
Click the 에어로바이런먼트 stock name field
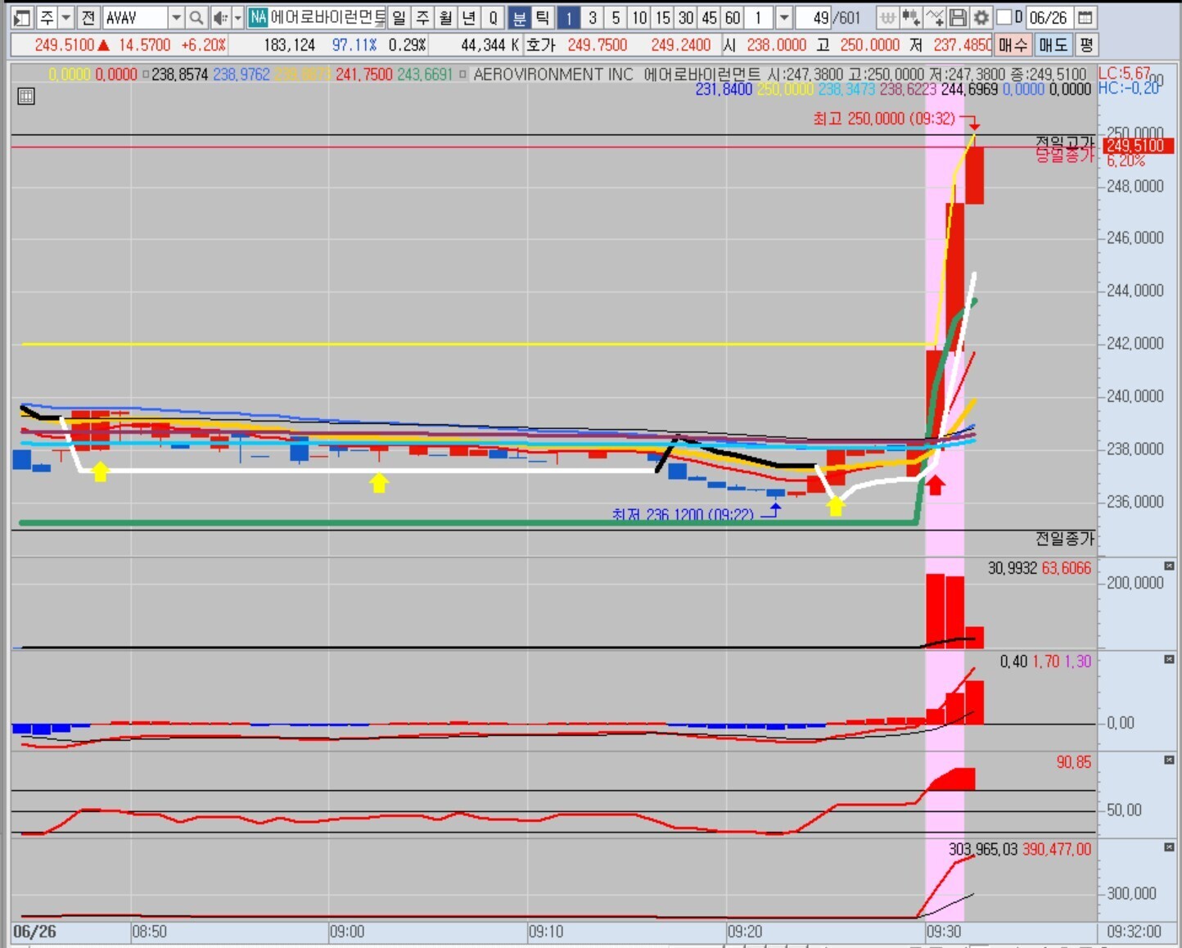pyautogui.click(x=327, y=17)
